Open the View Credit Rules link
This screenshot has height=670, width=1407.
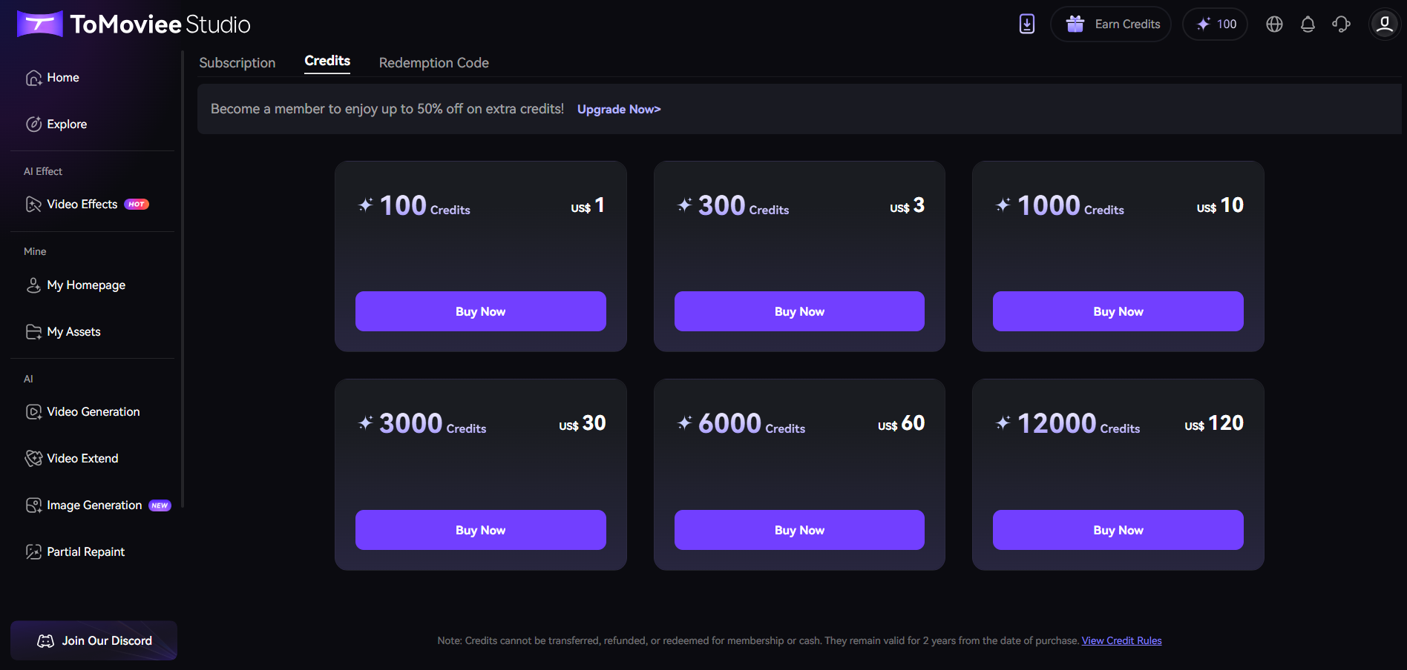(1121, 641)
